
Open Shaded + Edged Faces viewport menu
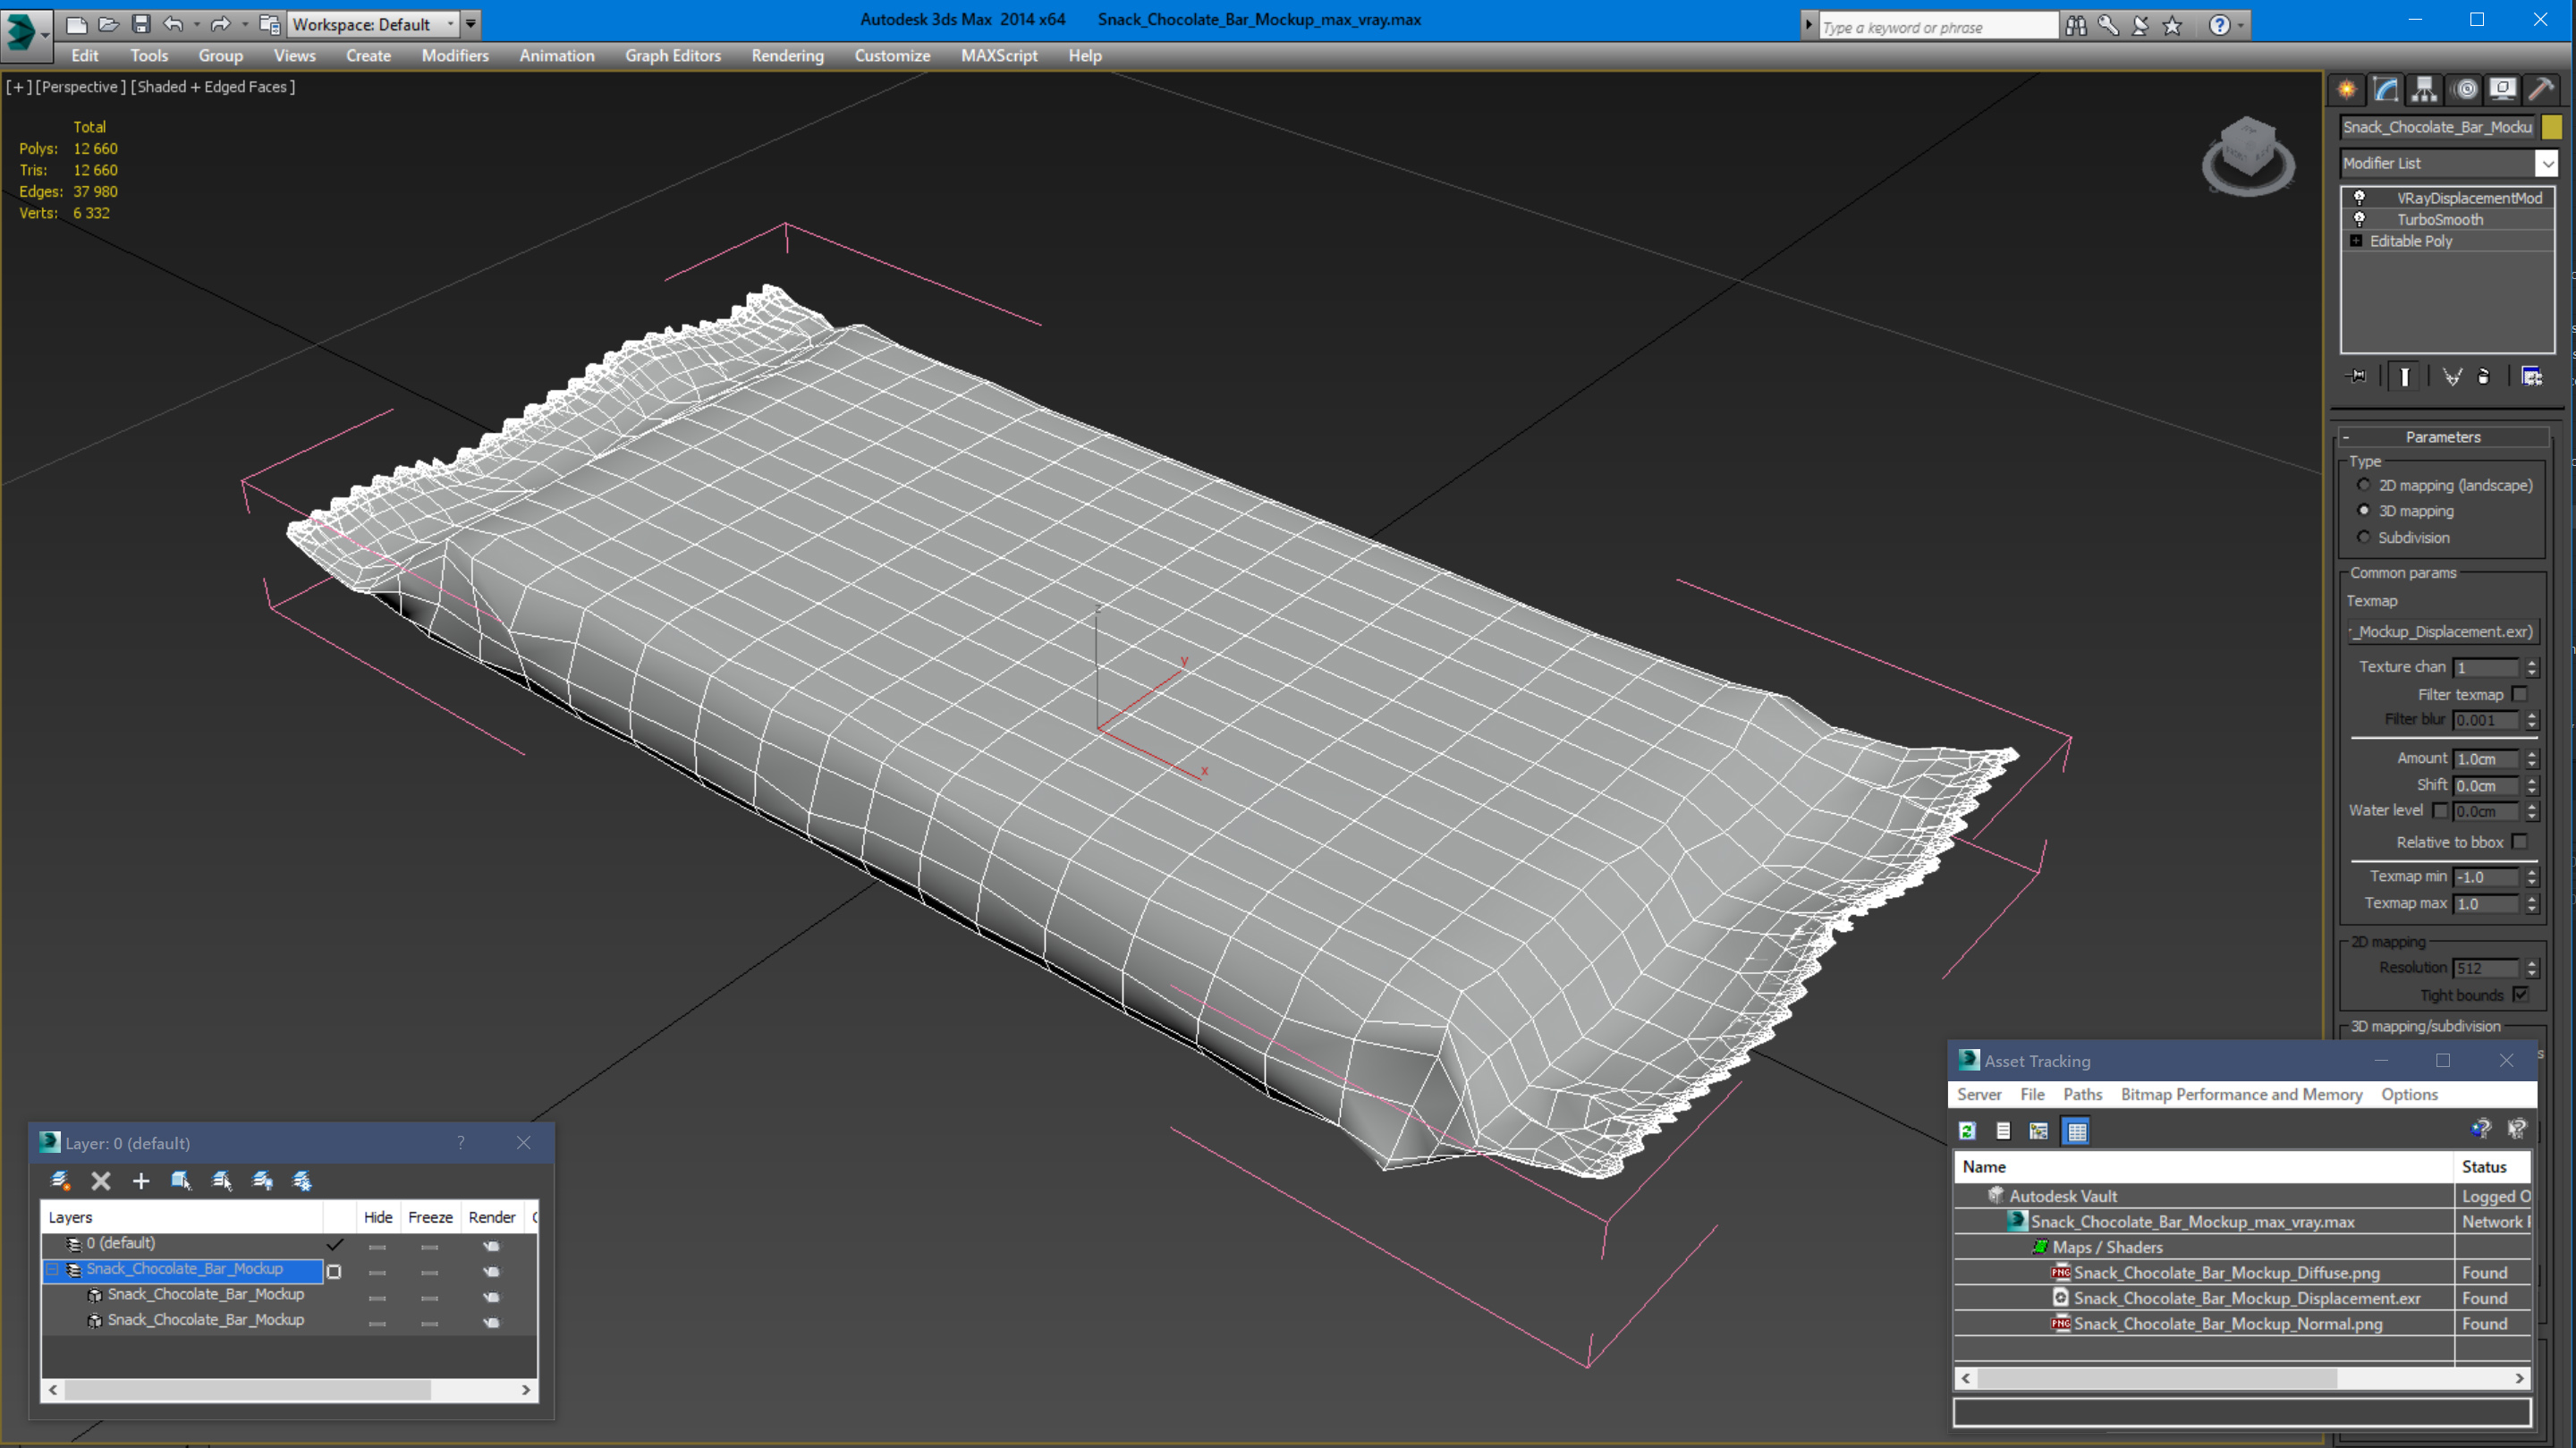pos(213,87)
